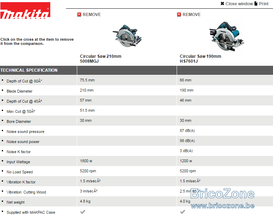The width and height of the screenshot is (273, 221).
Task: Click red cross icon for HS7601J
Action: 179,15
